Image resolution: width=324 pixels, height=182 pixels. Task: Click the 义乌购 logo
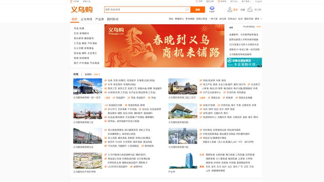(x=81, y=9)
